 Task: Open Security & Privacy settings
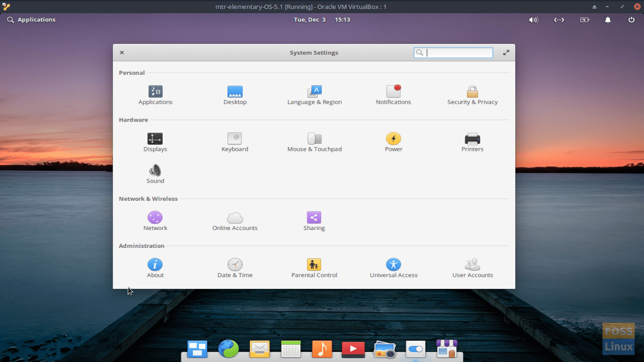pos(472,92)
